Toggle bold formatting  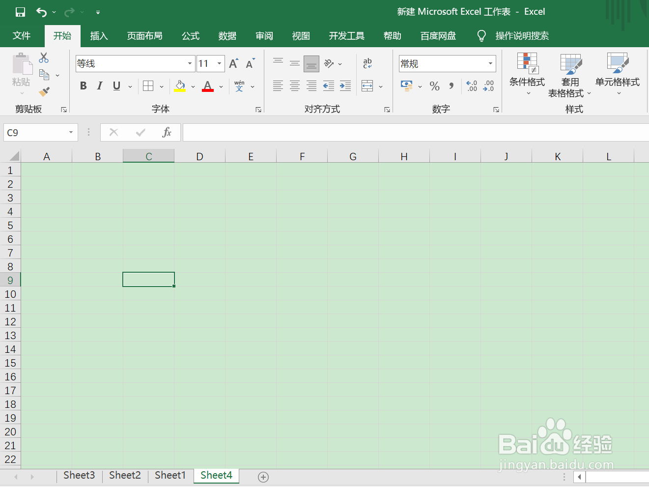84,86
